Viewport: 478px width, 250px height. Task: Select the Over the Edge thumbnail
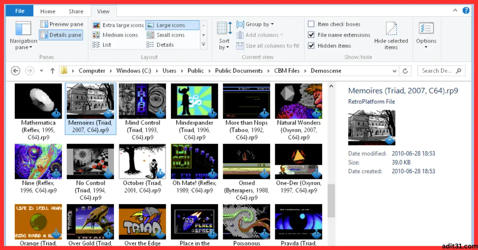click(143, 222)
